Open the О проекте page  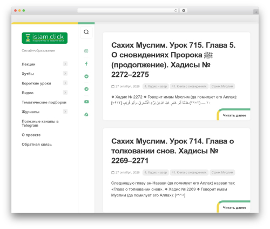coord(31,135)
